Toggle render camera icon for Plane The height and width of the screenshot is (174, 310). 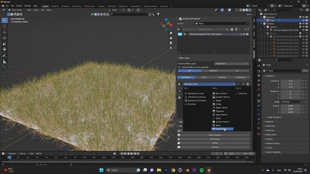tap(307, 20)
